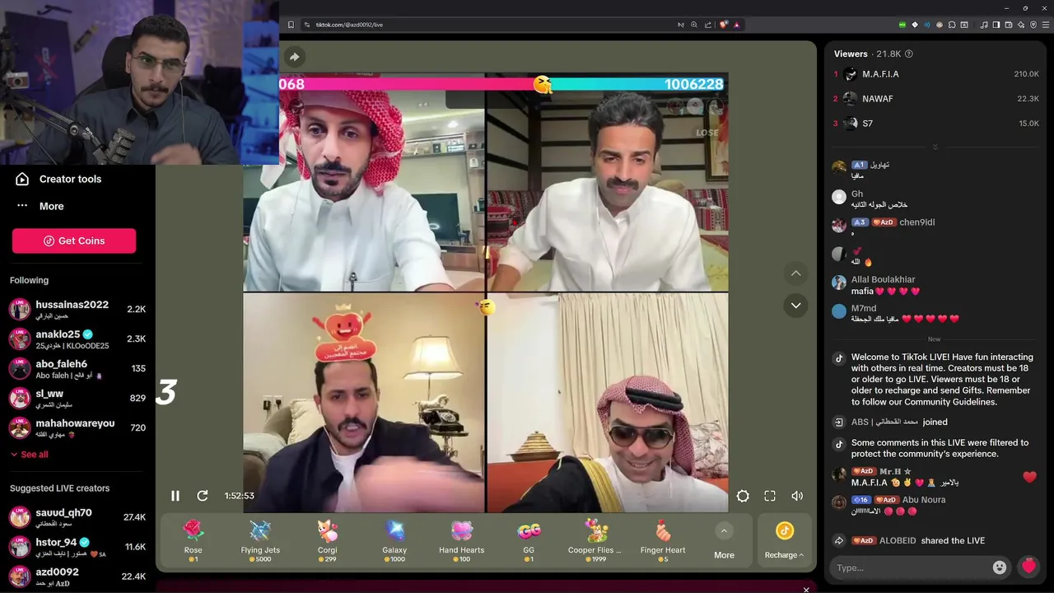Click the chat message input field
Viewport: 1054px width, 593px height.
click(x=912, y=567)
